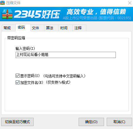
Task: Uncheck the 显示密码(S) checkbox
Action: click(17, 76)
